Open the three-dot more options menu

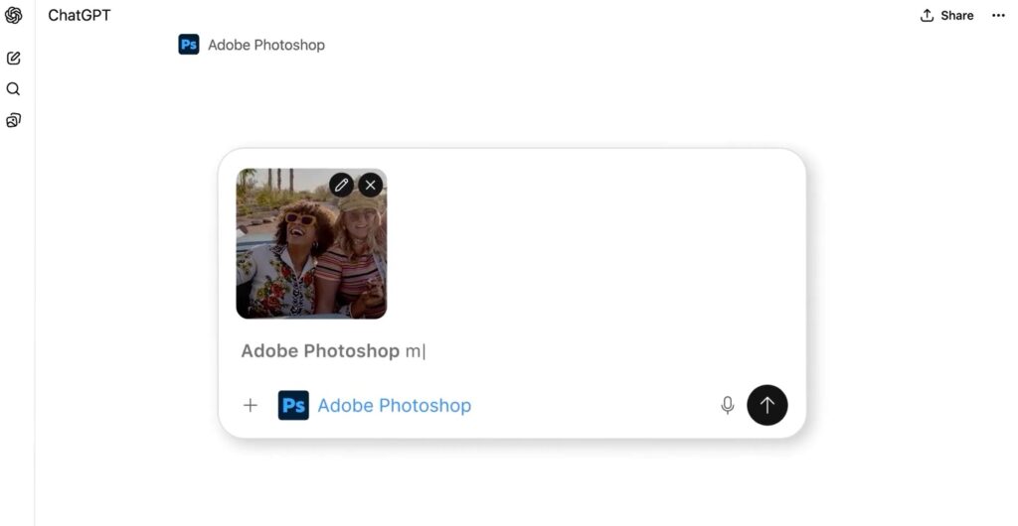pyautogui.click(x=998, y=15)
